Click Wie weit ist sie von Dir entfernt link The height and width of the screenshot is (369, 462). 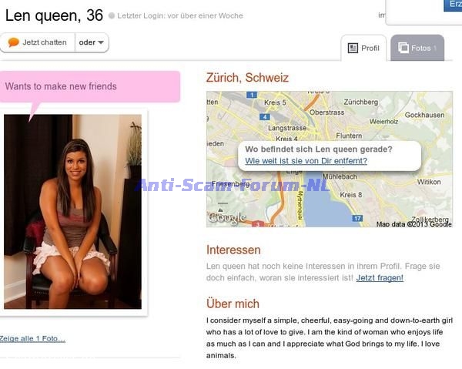[x=306, y=161]
